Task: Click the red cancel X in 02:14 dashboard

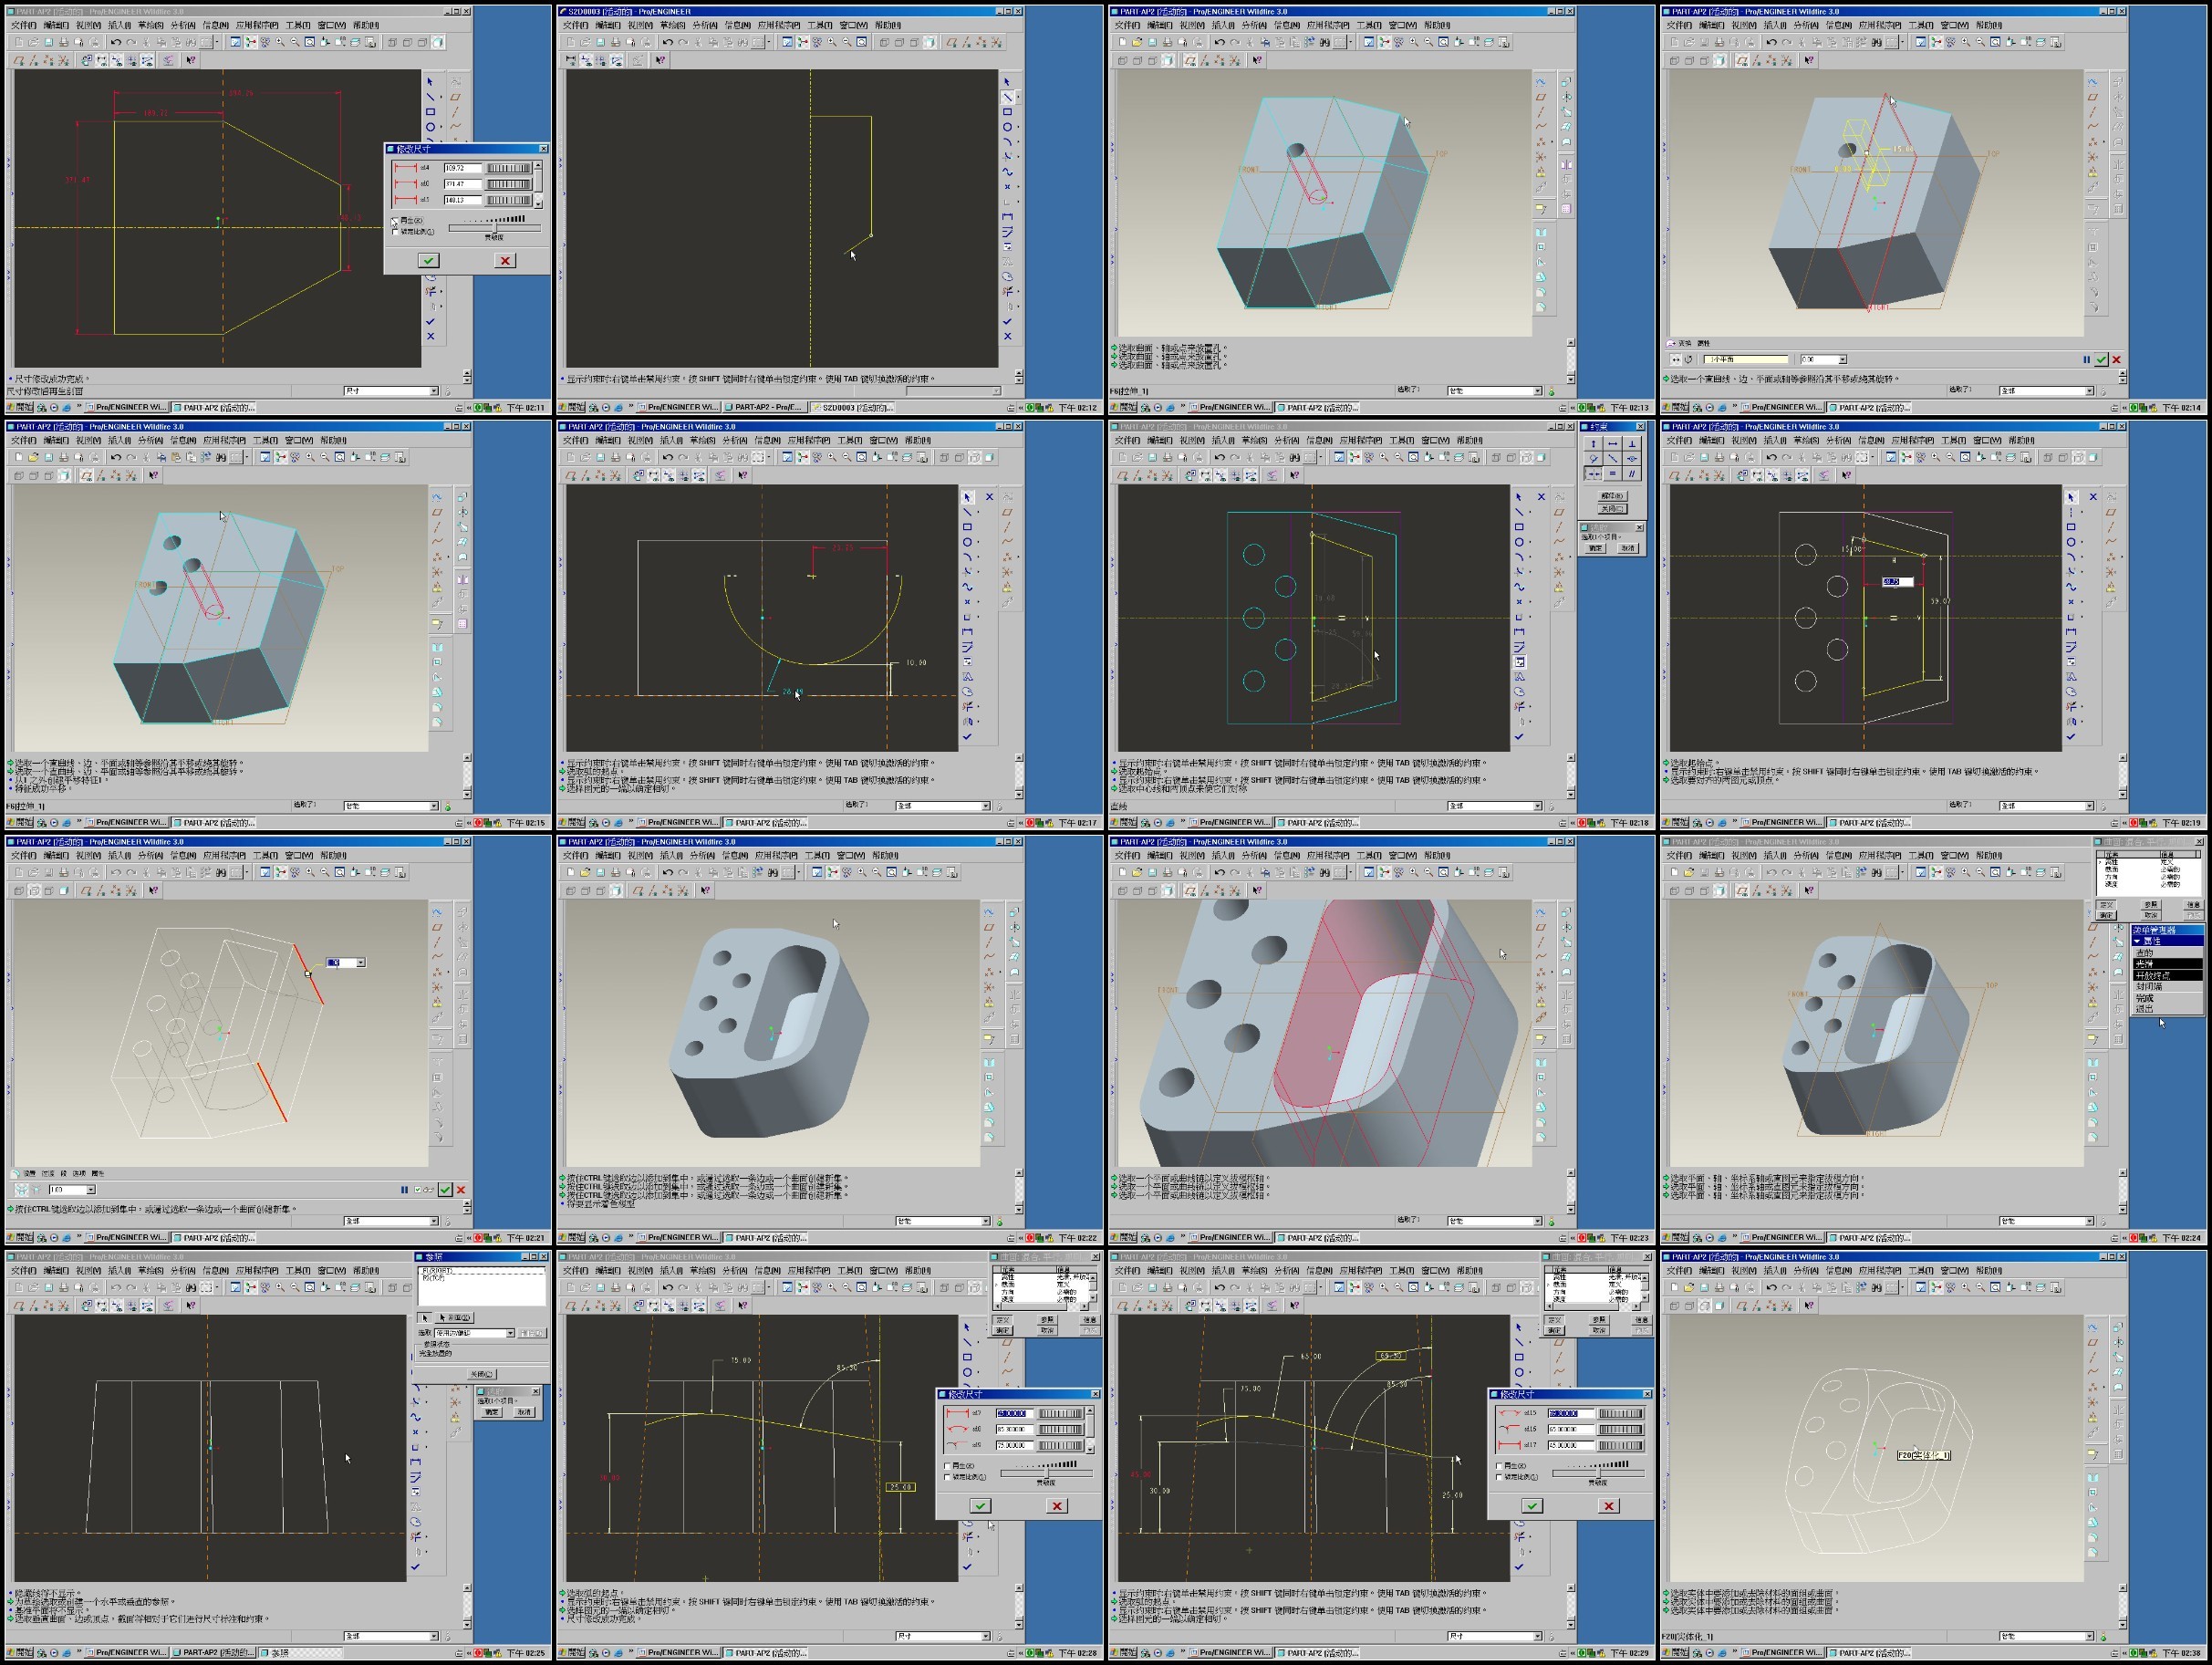Action: [2116, 360]
